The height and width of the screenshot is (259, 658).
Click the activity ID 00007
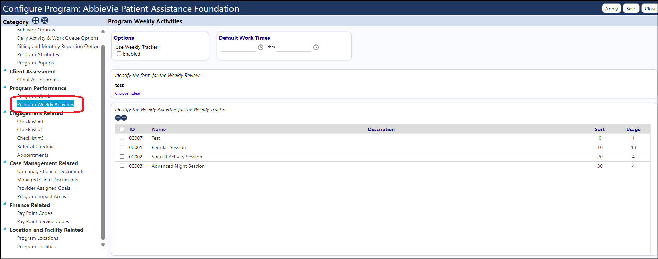pos(136,138)
